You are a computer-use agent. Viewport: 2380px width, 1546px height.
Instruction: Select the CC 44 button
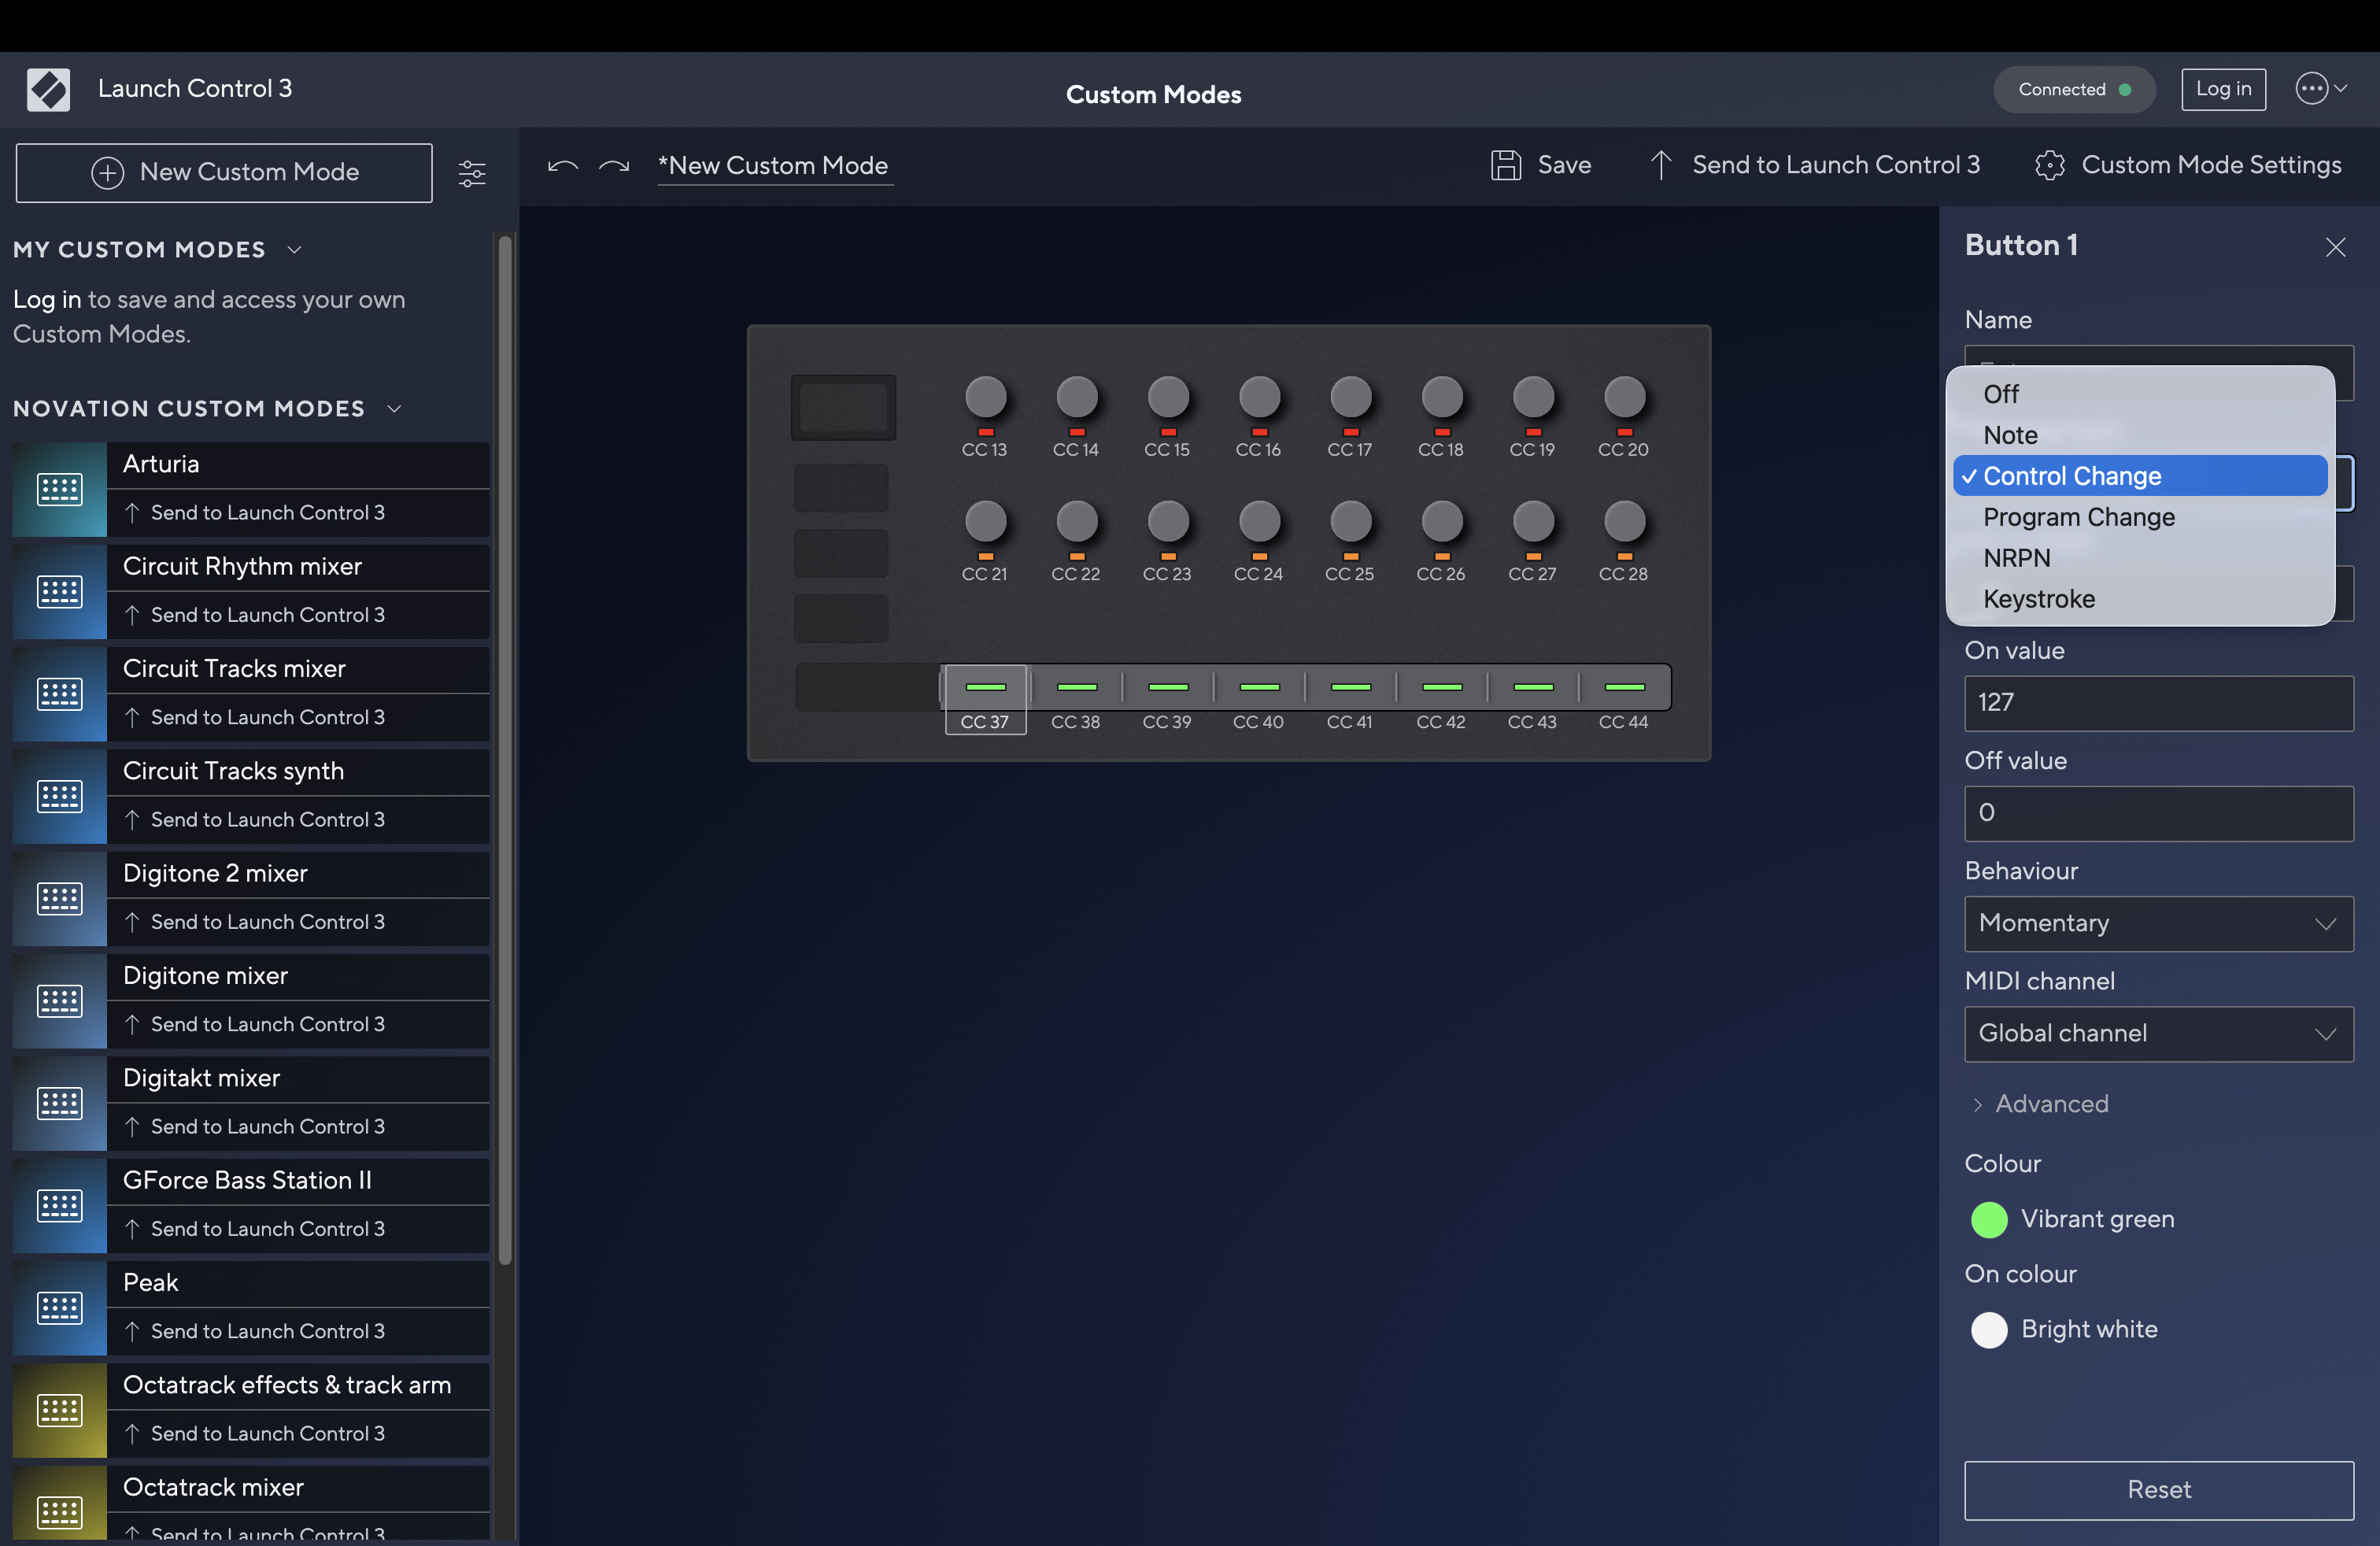[x=1624, y=687]
